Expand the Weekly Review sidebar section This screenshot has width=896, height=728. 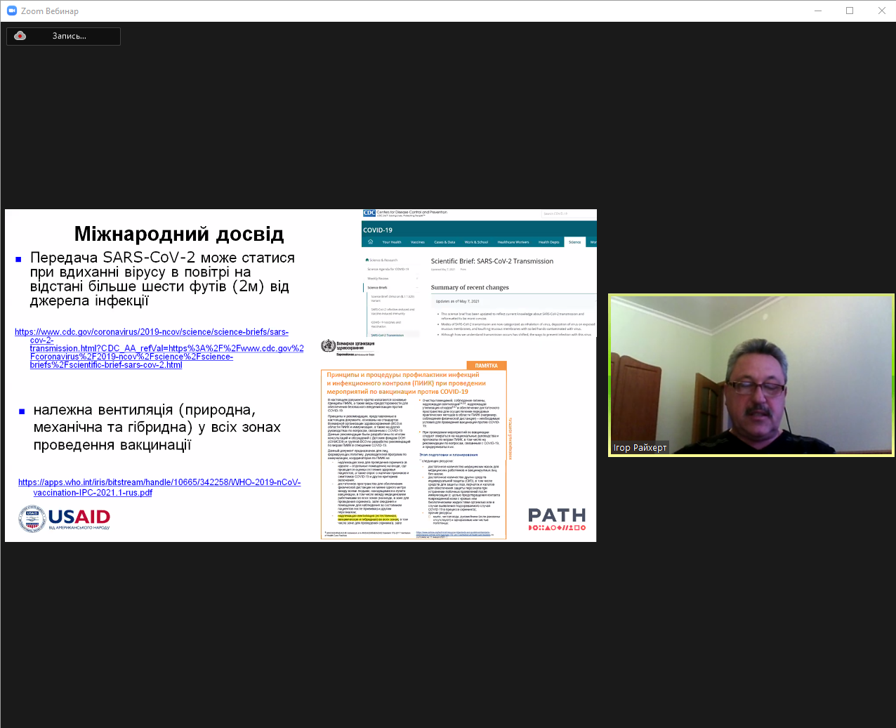[x=417, y=279]
